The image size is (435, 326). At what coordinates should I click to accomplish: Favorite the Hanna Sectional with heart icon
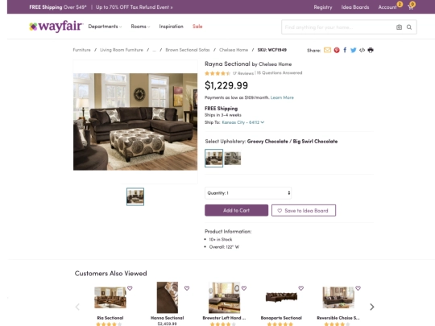click(x=187, y=288)
